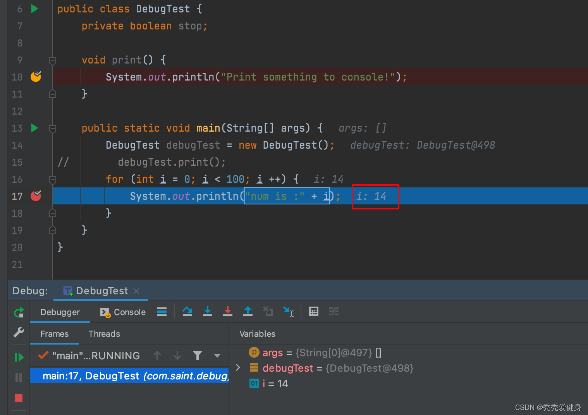Toggle the breakpoint on line 10

(x=36, y=76)
